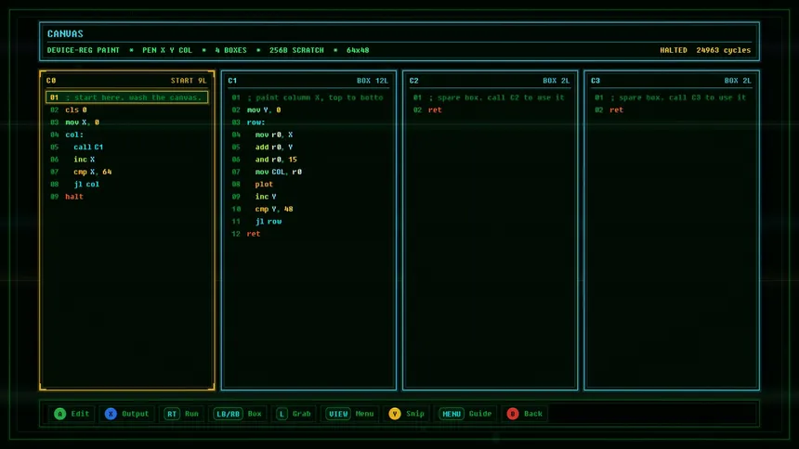The image size is (799, 449).
Task: Click the Guide label
Action: pyautogui.click(x=480, y=414)
